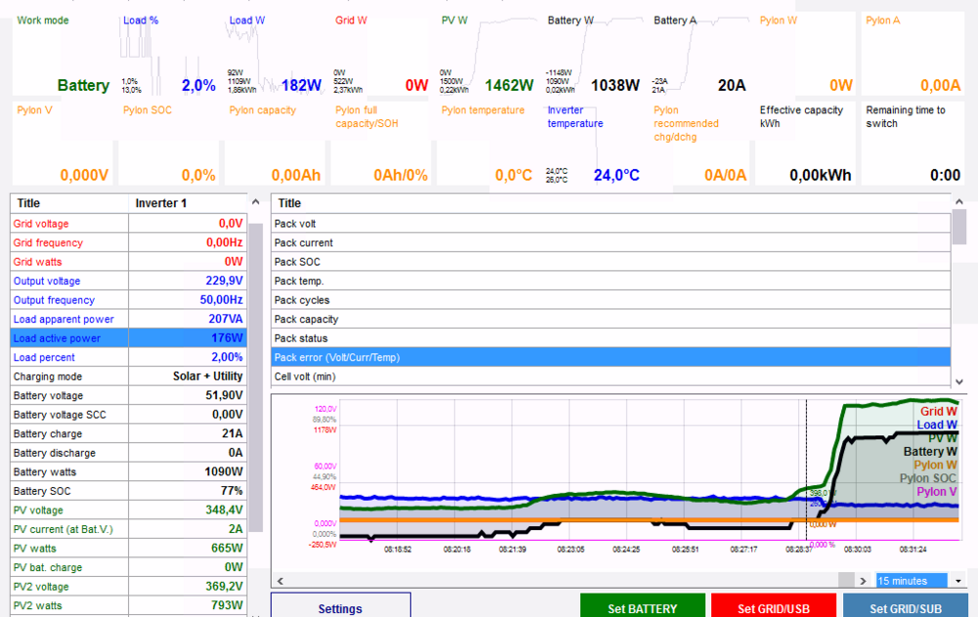Open the Settings button
This screenshot has height=617, width=978.
coord(339,606)
